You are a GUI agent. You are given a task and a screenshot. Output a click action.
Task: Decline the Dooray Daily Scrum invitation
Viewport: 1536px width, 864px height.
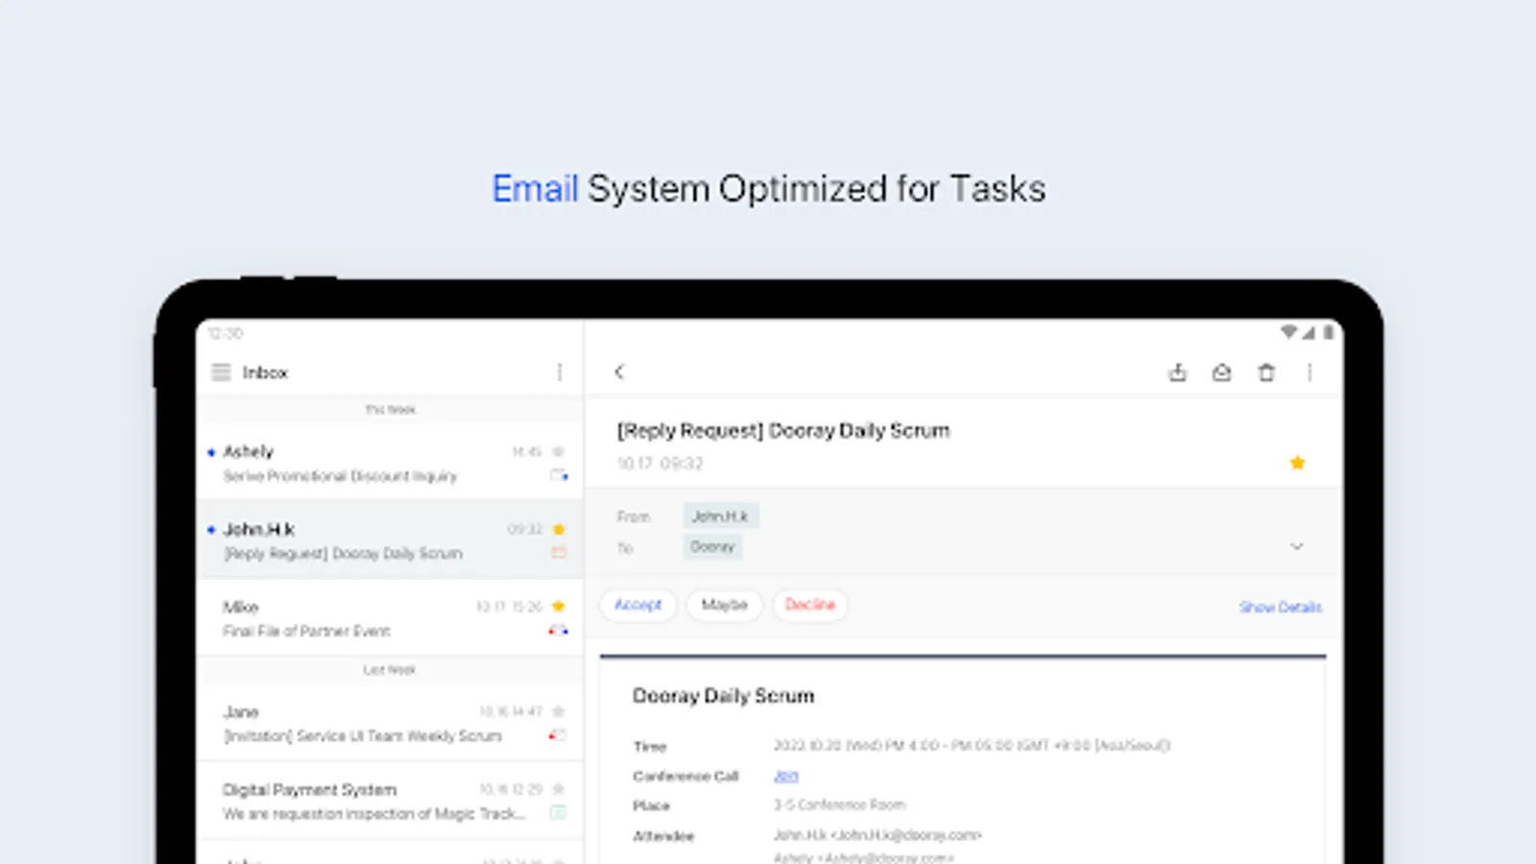point(810,605)
